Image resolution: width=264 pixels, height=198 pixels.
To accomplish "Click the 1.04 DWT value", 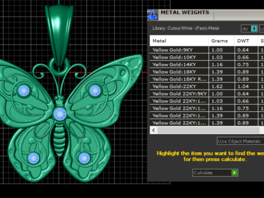I will pos(243,86).
